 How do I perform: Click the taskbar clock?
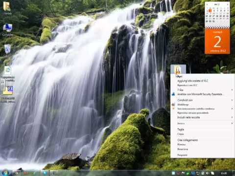[x=224, y=173]
